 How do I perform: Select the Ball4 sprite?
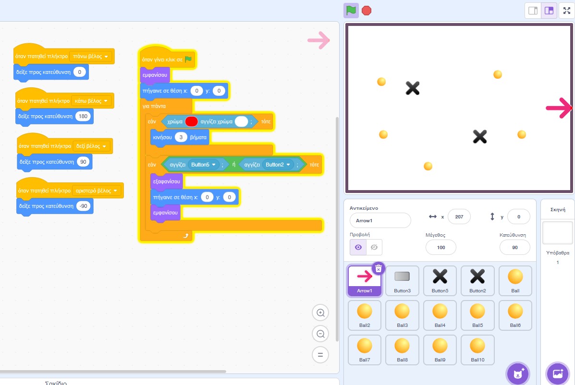pos(440,315)
